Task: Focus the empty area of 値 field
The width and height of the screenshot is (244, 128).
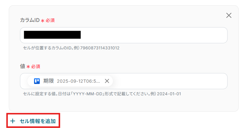Action: [x=170, y=81]
